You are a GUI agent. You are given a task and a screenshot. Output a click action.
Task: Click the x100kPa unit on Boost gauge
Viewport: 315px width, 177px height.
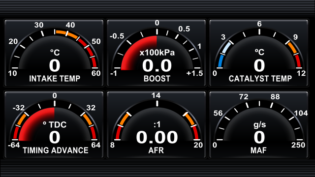pyautogui.click(x=157, y=53)
